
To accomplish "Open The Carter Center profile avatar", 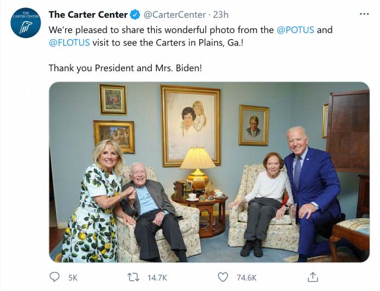I will (26, 23).
